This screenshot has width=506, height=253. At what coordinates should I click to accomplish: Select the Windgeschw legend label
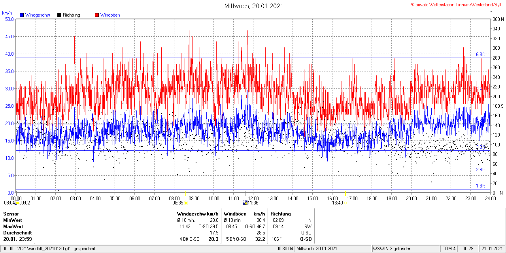(x=38, y=15)
